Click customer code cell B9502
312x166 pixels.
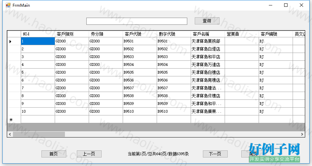(140, 49)
